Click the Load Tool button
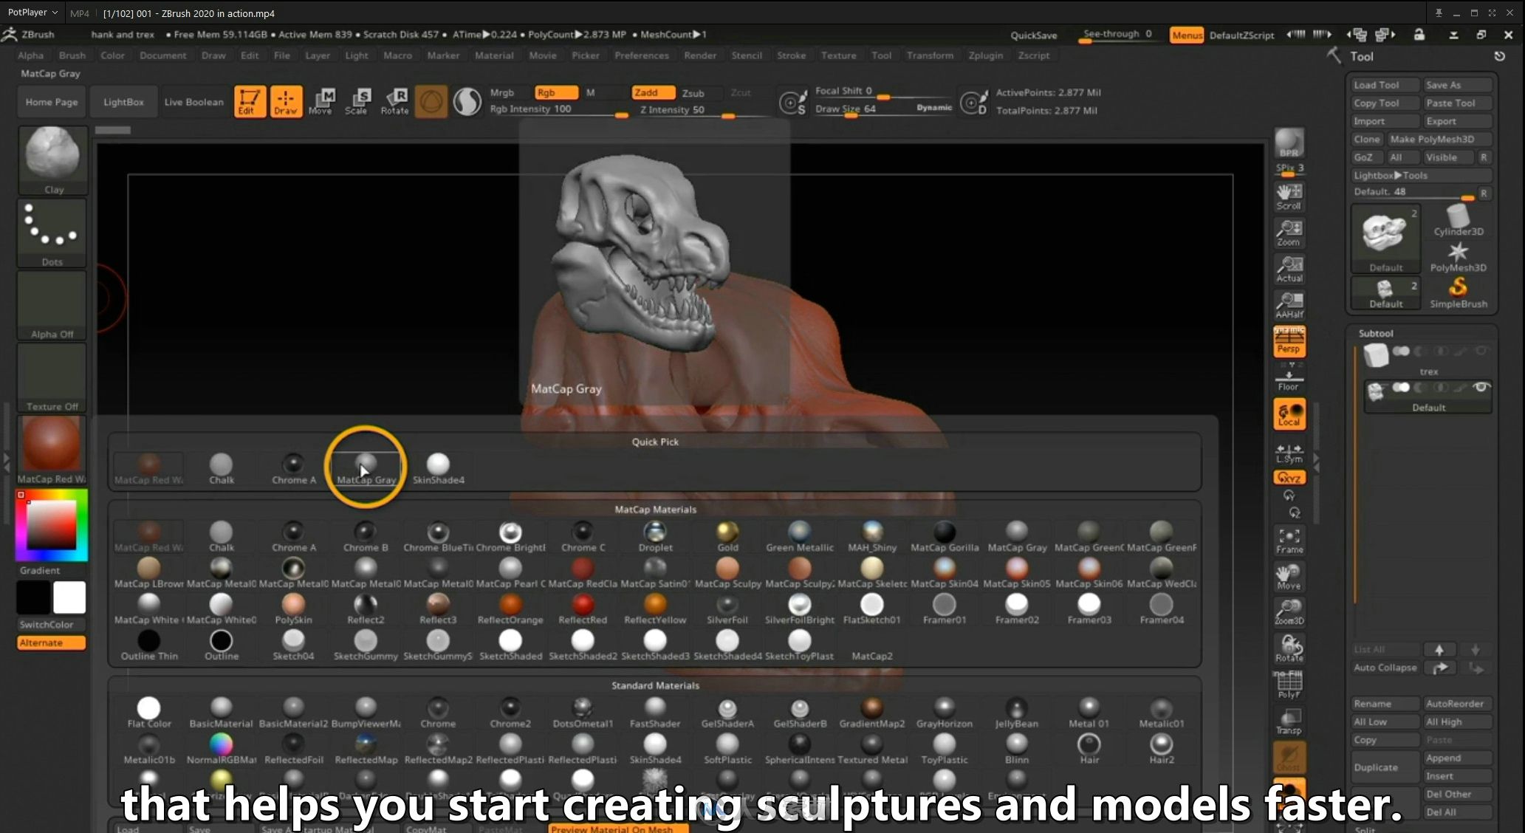The width and height of the screenshot is (1525, 833). pyautogui.click(x=1385, y=85)
